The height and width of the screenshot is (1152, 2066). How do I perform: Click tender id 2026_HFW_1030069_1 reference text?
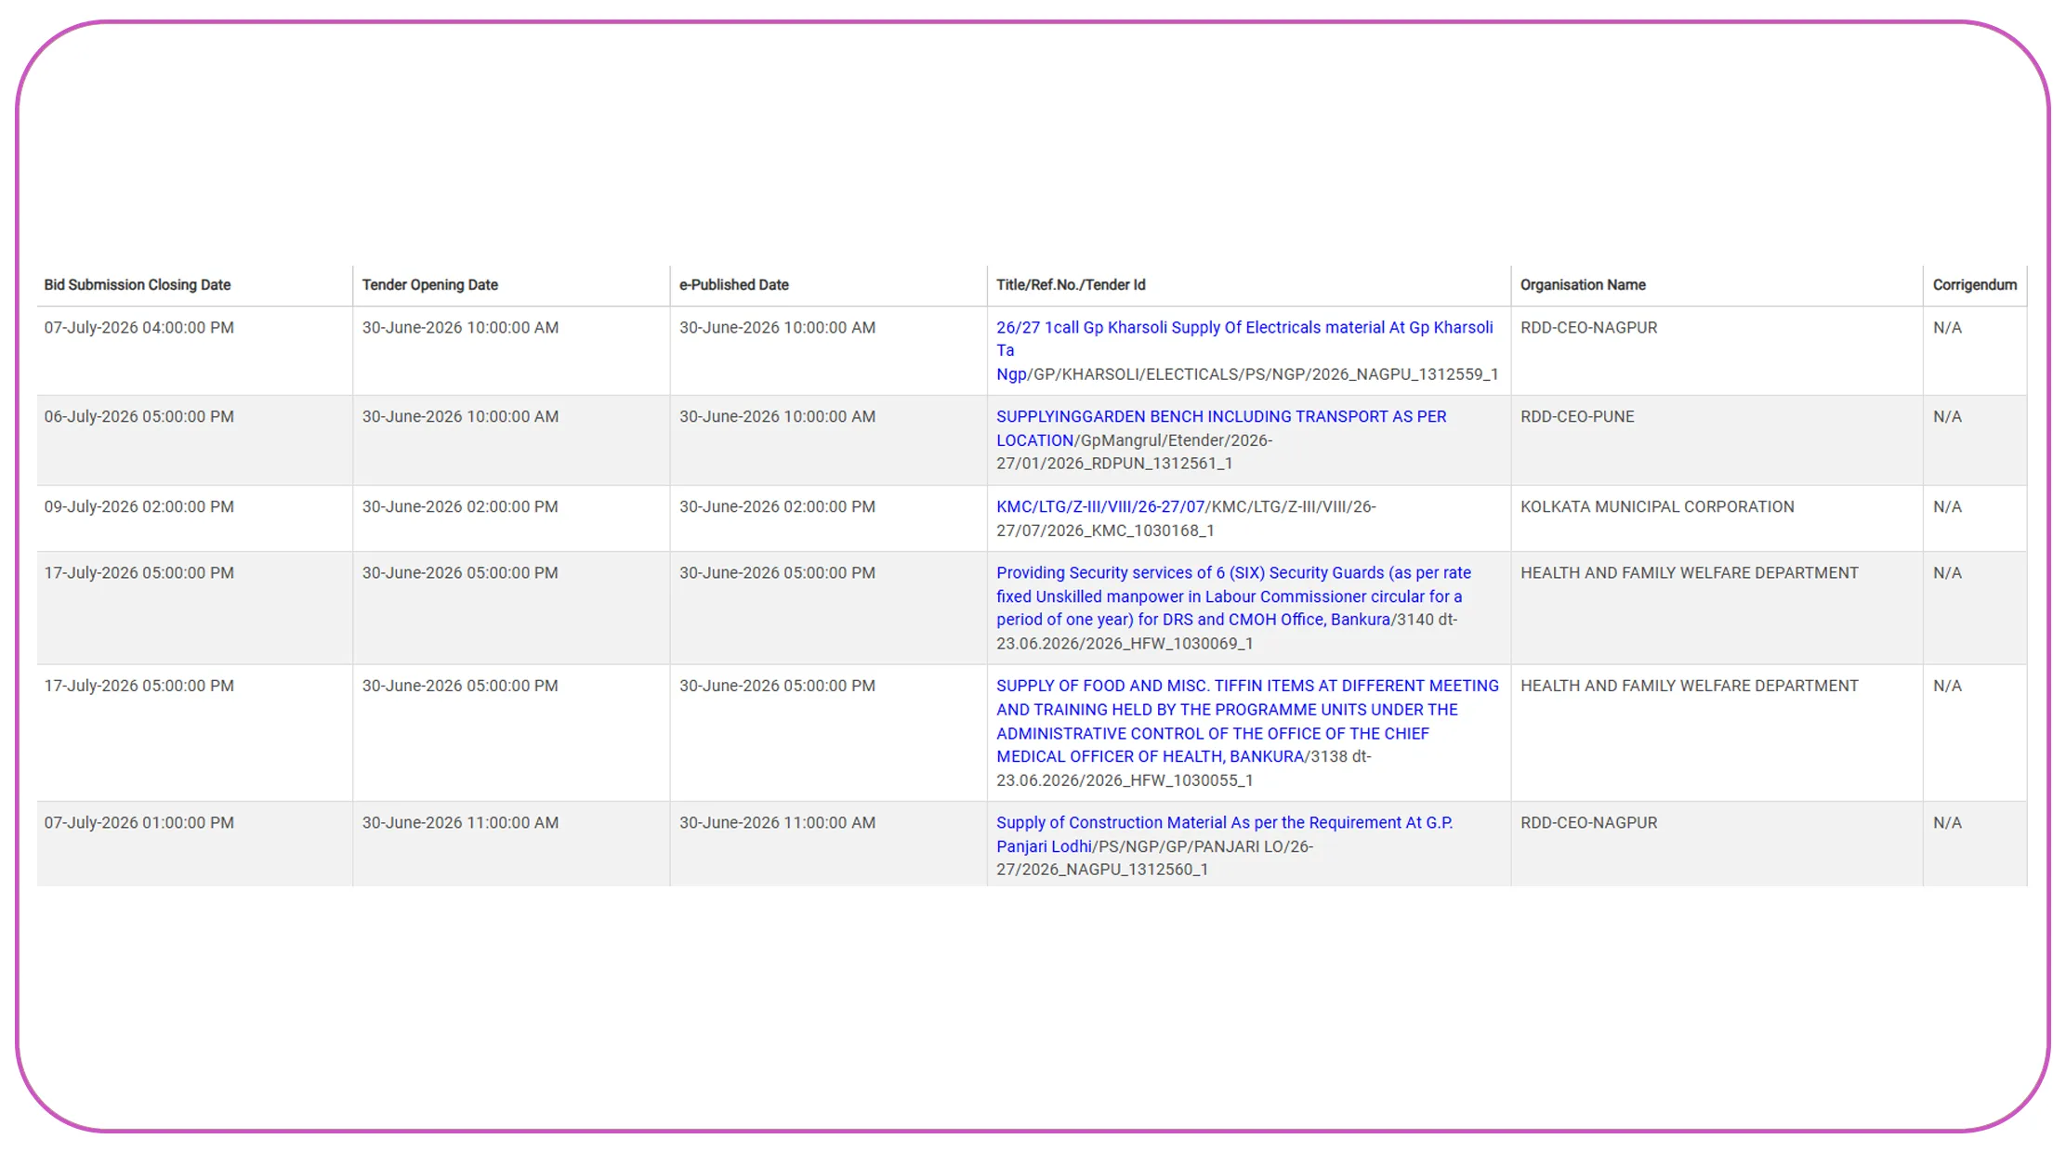pos(1169,643)
